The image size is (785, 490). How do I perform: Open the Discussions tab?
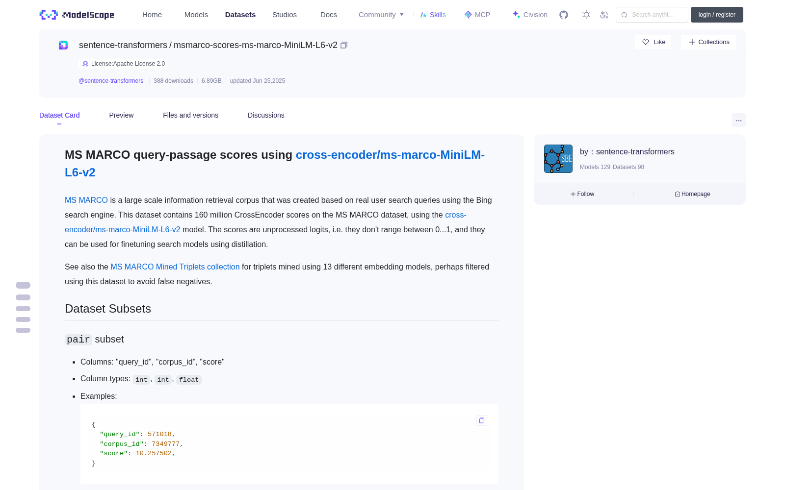tap(266, 115)
